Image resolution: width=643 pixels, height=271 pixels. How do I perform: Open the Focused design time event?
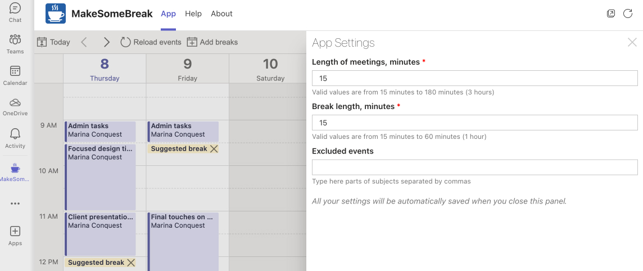click(100, 177)
